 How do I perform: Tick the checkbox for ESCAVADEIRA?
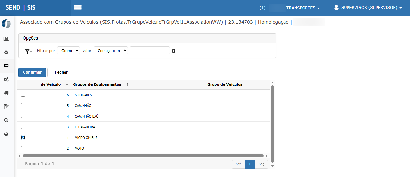[23, 127]
